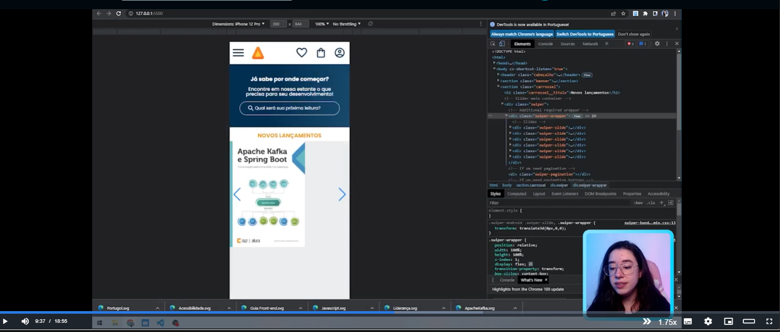Collapse the section class carrossel node
The height and width of the screenshot is (332, 780).
tap(499, 87)
